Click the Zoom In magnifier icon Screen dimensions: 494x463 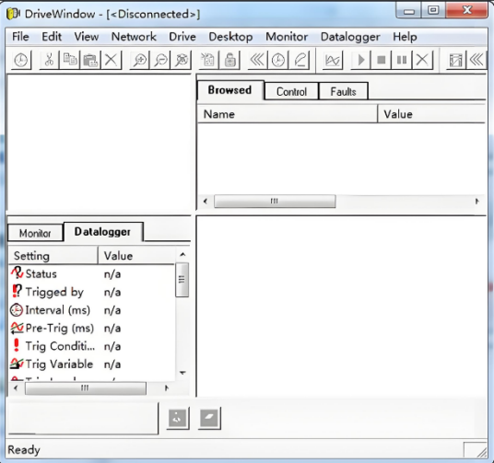click(x=140, y=60)
